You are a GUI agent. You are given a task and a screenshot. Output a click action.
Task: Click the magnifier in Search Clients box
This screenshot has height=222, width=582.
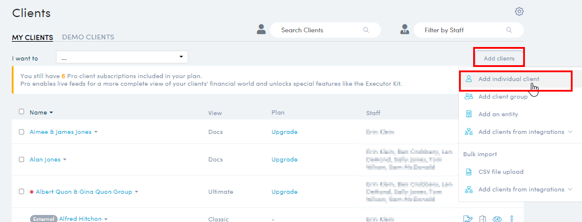coord(366,30)
